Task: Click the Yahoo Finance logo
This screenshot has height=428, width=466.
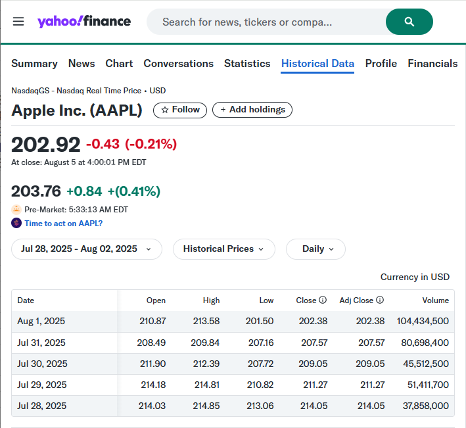Action: [x=84, y=22]
